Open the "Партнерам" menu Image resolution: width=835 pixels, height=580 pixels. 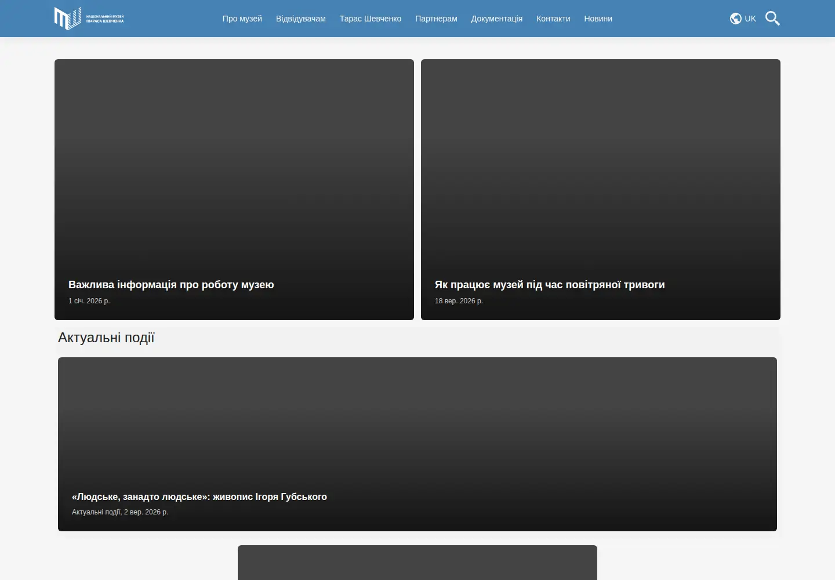[436, 19]
